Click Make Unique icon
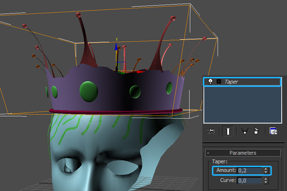This screenshot has width=287, height=191. tap(245, 131)
